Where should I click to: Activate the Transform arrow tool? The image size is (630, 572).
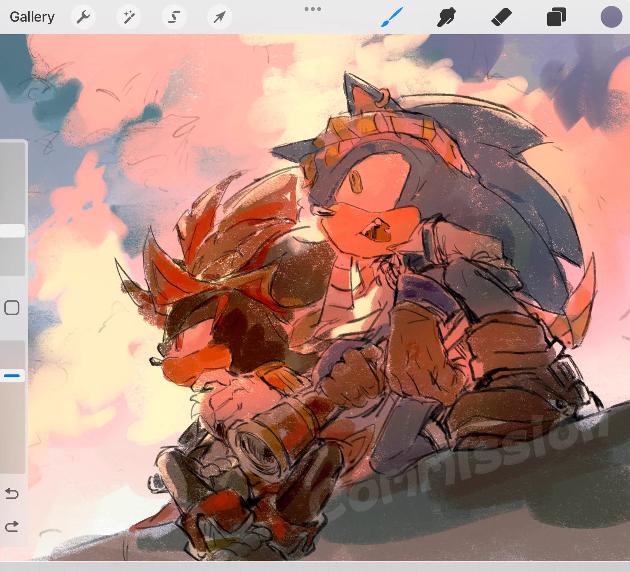[220, 17]
